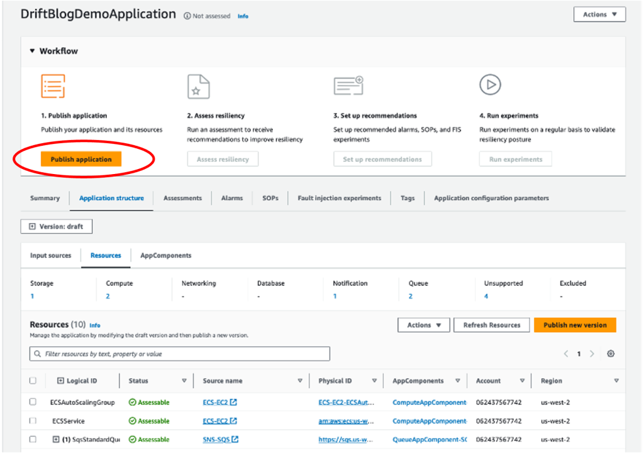The height and width of the screenshot is (453, 644).
Task: Click the Refresh Resources button
Action: [492, 325]
